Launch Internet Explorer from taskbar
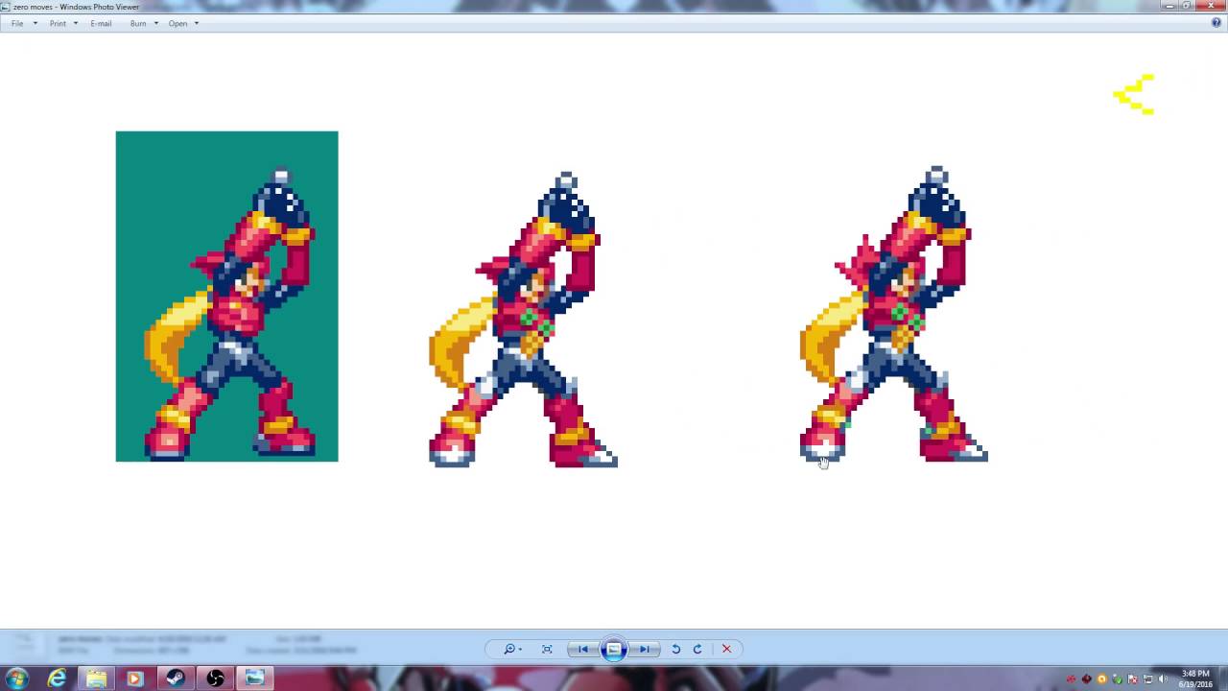The width and height of the screenshot is (1228, 691). point(58,679)
